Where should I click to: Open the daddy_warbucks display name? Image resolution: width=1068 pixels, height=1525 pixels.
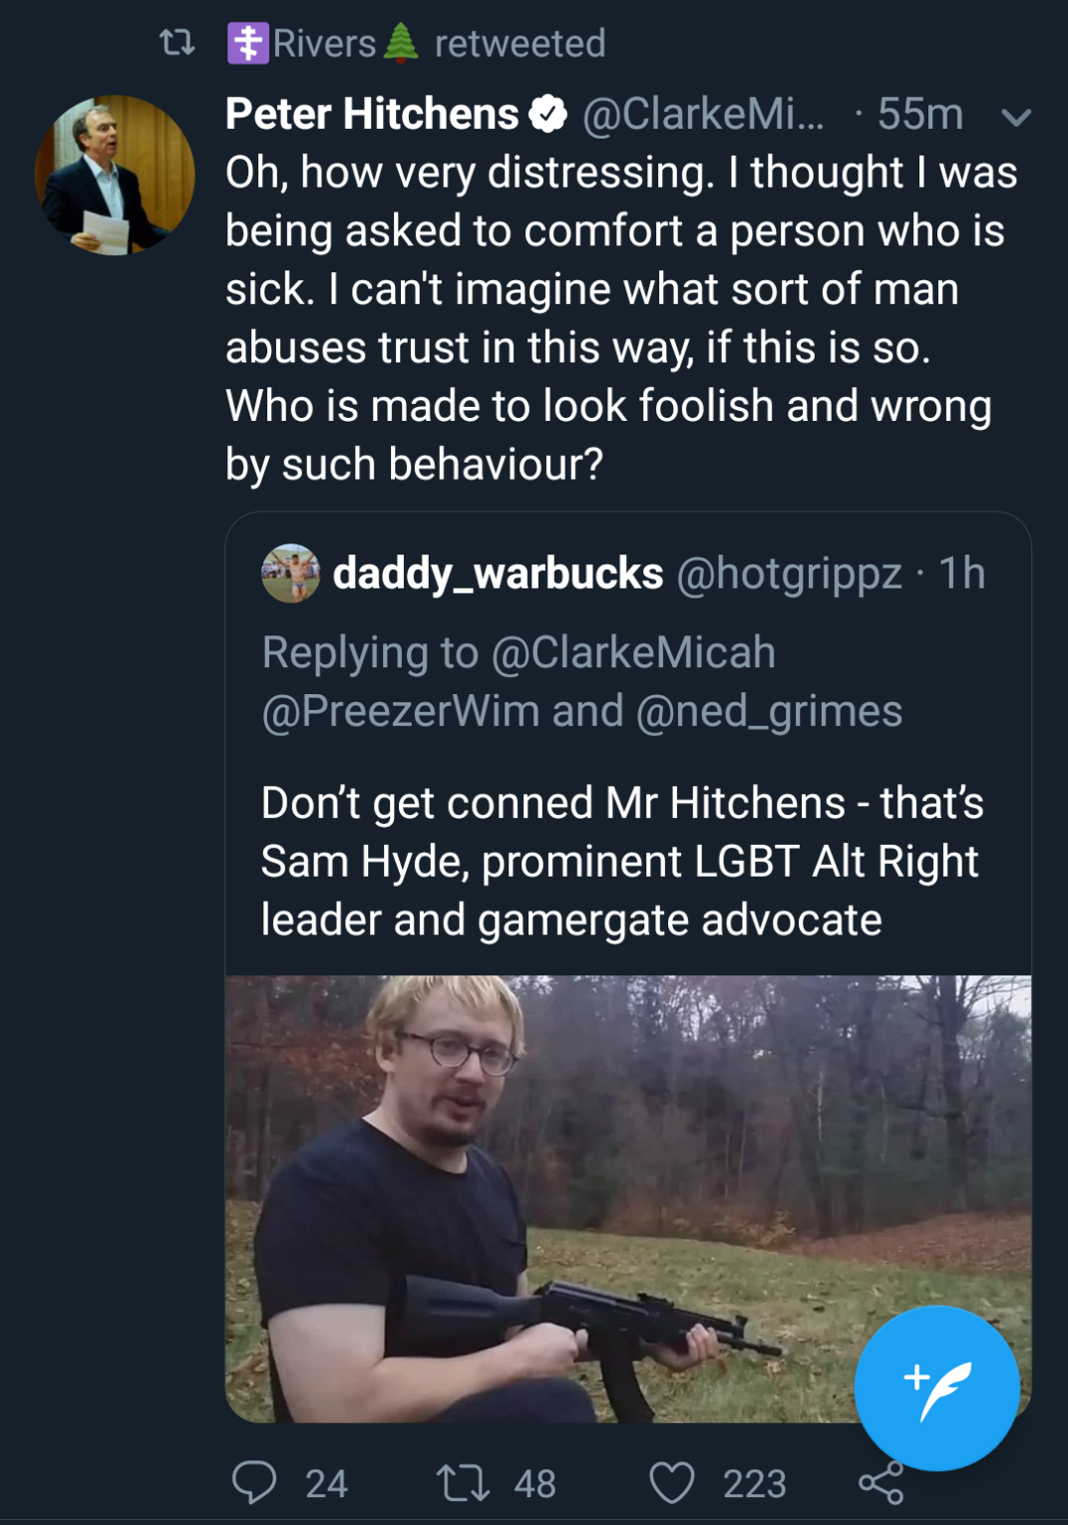(x=498, y=573)
